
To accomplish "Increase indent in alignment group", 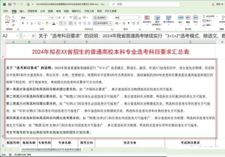I will tap(89, 23).
